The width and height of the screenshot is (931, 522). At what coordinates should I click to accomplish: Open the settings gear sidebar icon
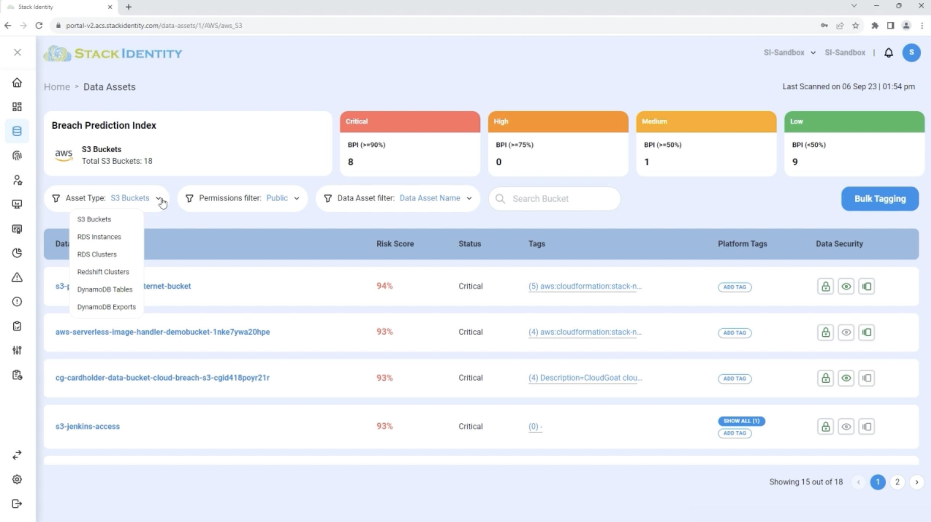[x=17, y=479]
